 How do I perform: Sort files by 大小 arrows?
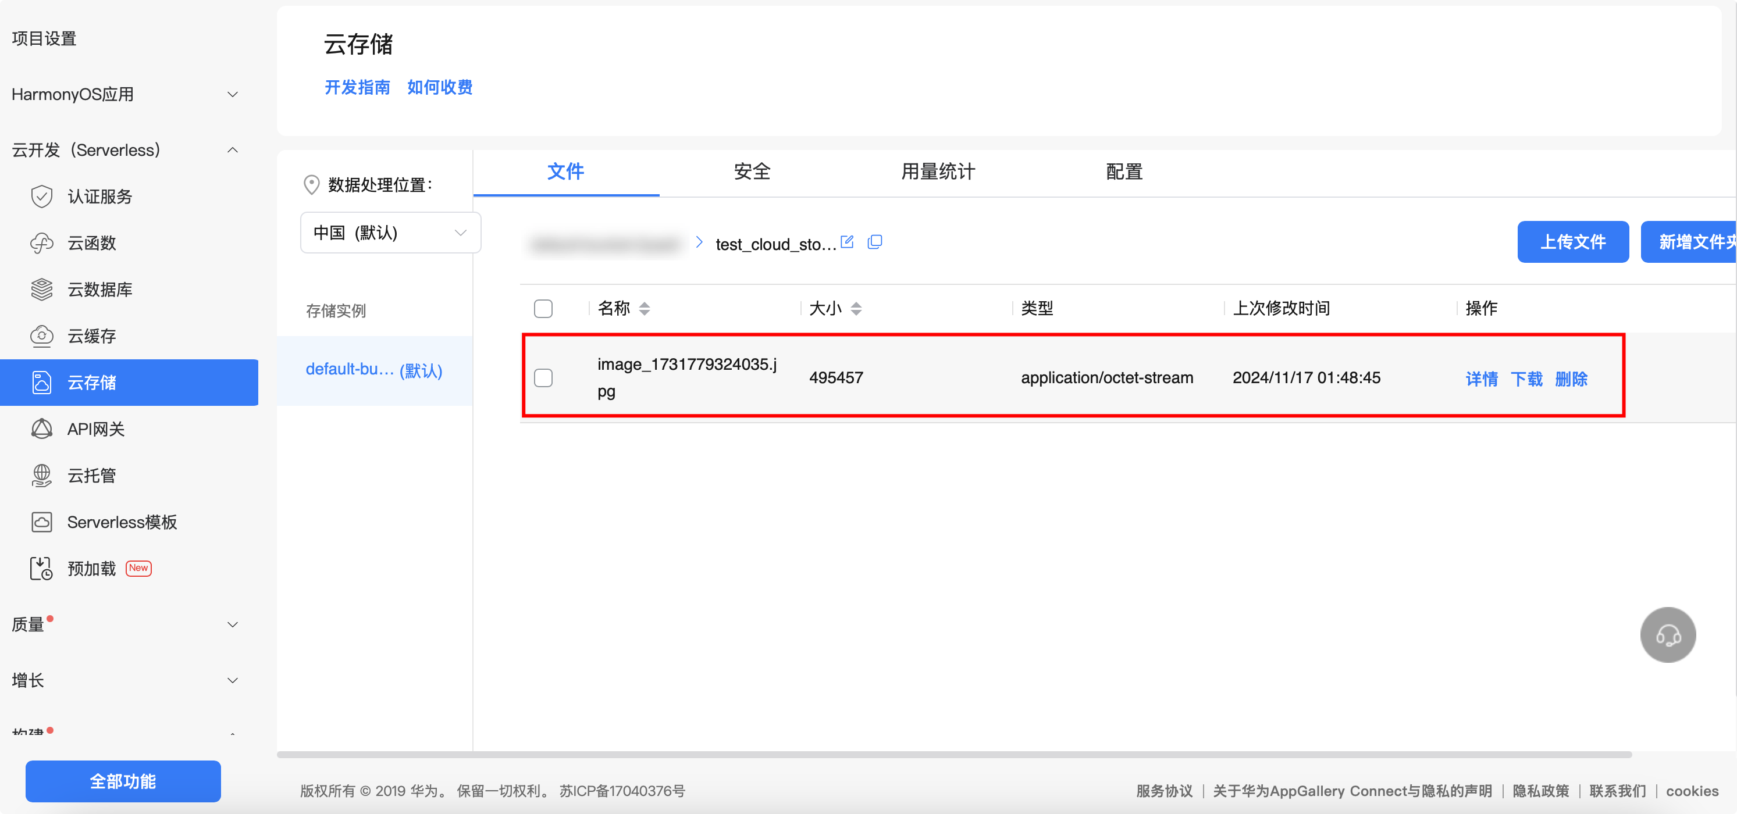coord(856,308)
